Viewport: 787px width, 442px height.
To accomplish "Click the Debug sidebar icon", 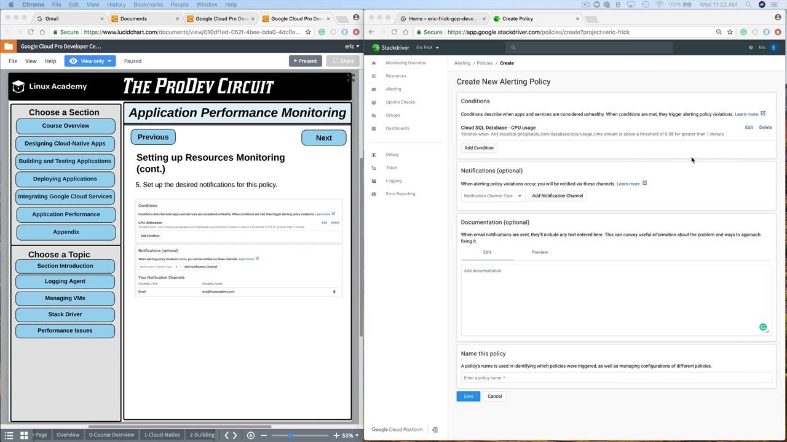I will click(x=374, y=155).
